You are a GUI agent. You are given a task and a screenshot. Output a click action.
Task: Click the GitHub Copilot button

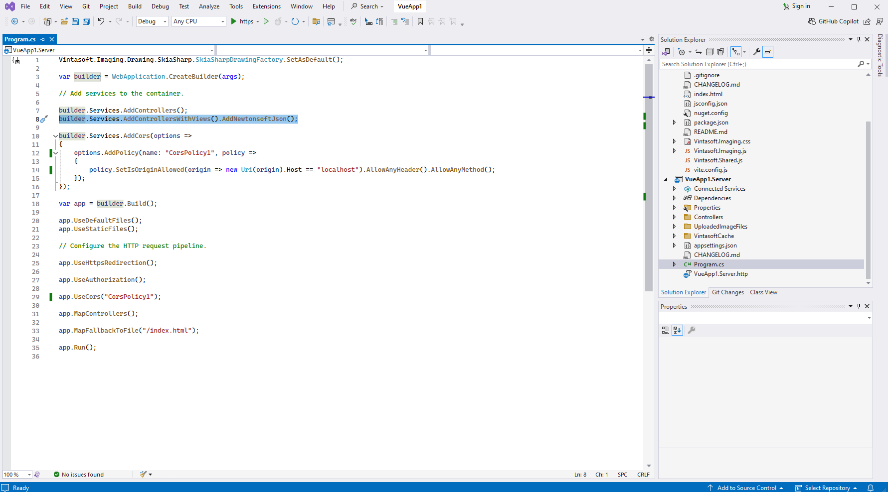click(833, 21)
